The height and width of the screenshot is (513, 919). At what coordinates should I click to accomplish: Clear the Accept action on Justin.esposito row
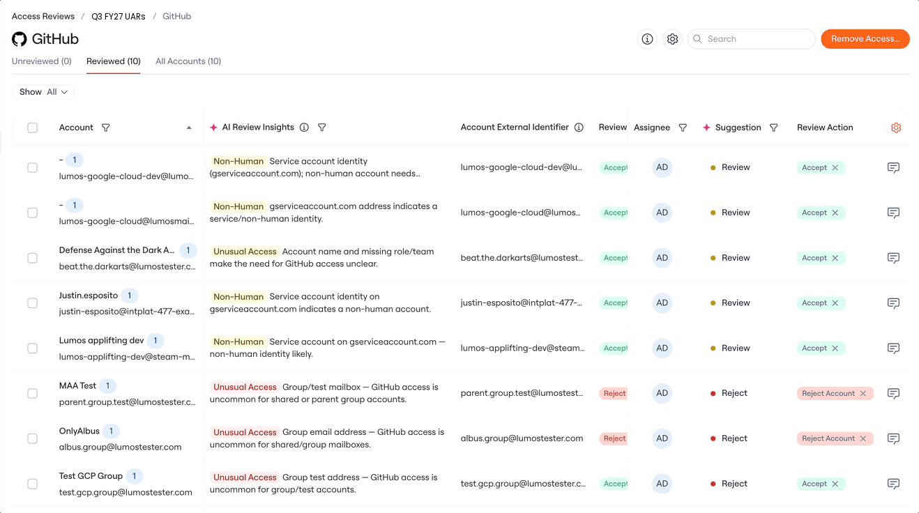click(x=835, y=303)
